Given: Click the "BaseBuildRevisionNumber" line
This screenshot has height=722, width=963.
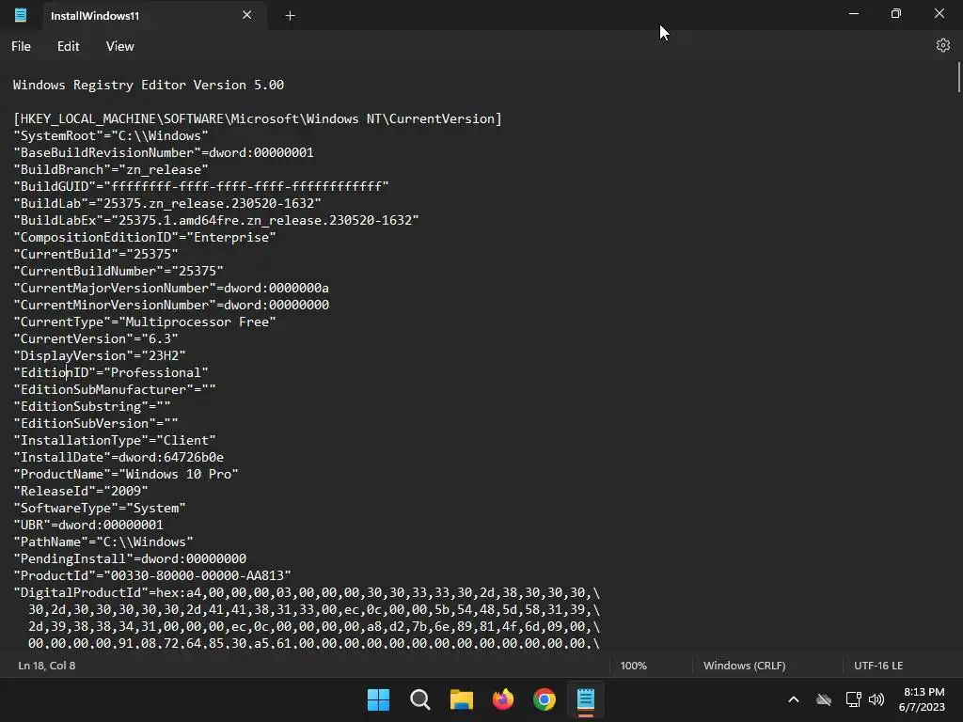Looking at the screenshot, I should (164, 152).
